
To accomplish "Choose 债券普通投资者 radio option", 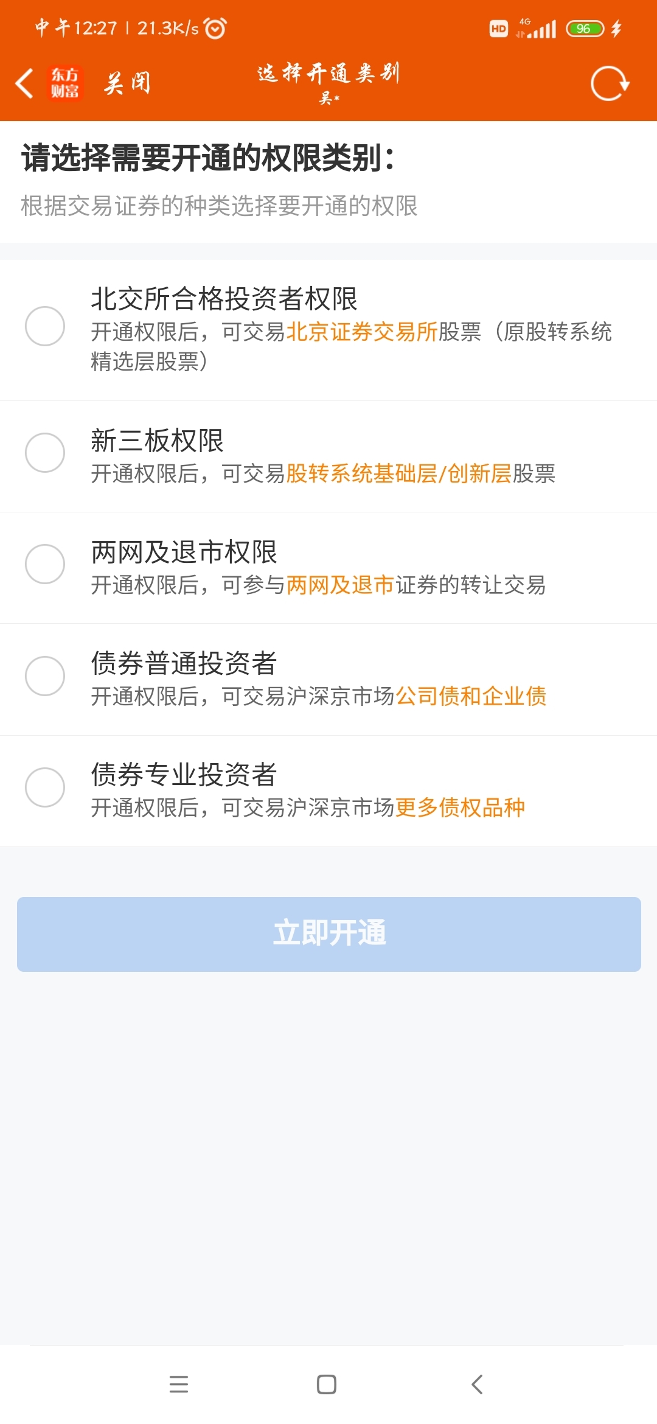I will (x=45, y=675).
